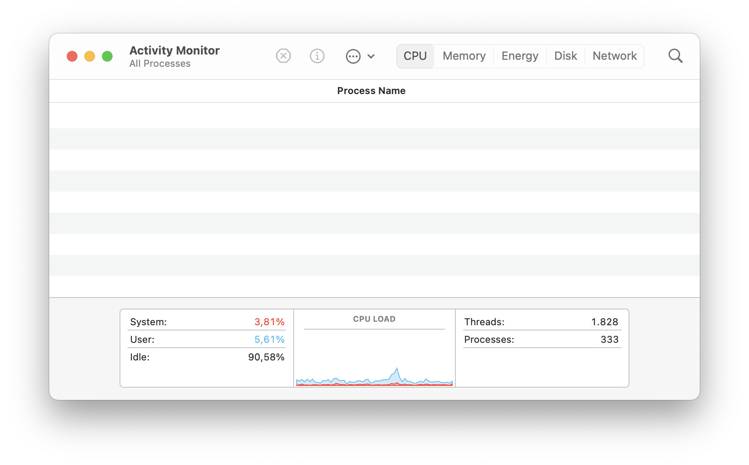Click the All Processes subtitle
Screen dimensions: 749x465
tap(160, 64)
